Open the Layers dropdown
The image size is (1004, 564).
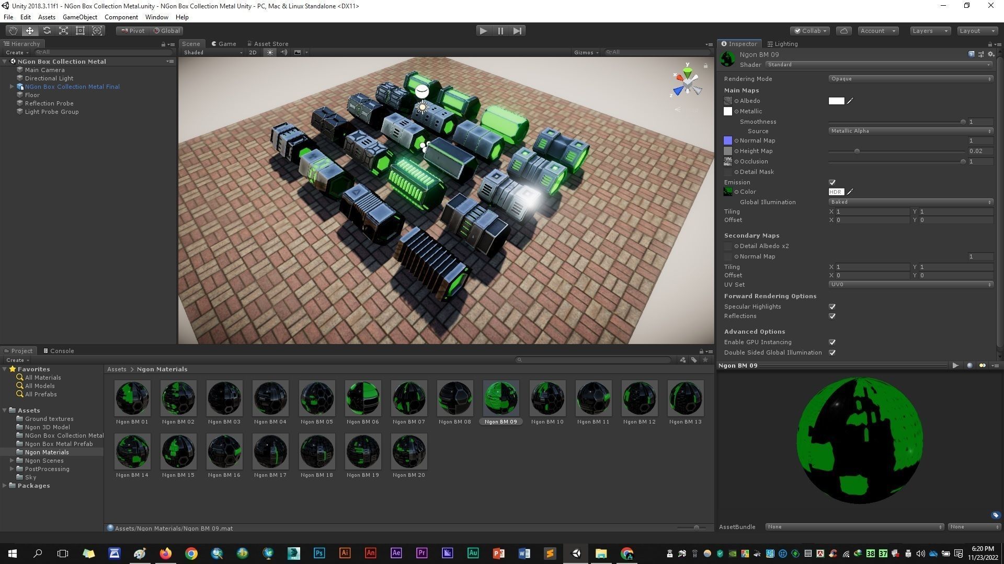(x=930, y=31)
